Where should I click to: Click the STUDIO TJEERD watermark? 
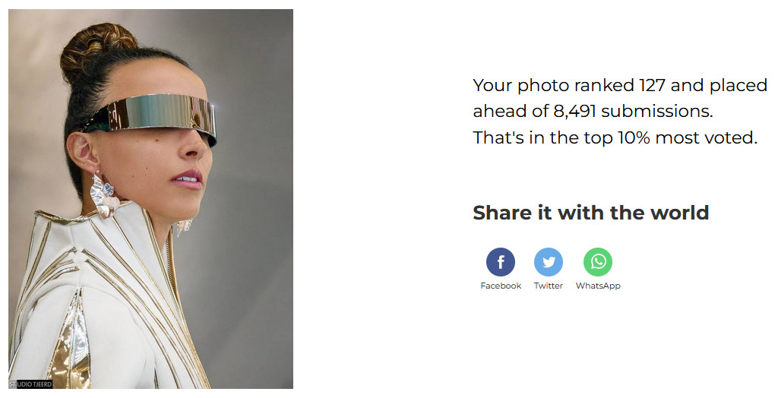(x=30, y=384)
